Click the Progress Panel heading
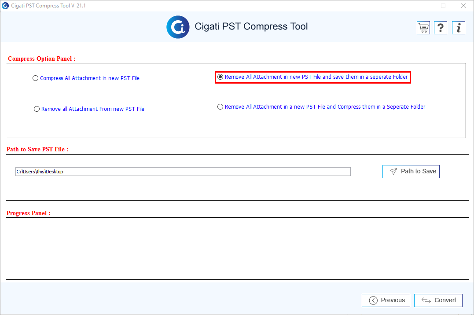This screenshot has width=474, height=315. (x=29, y=213)
